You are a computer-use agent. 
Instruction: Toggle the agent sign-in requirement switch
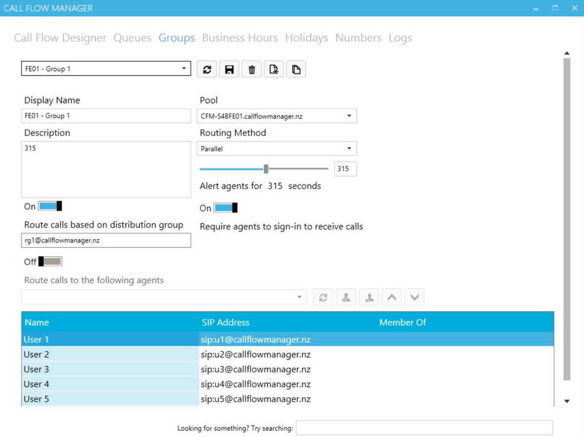(225, 208)
